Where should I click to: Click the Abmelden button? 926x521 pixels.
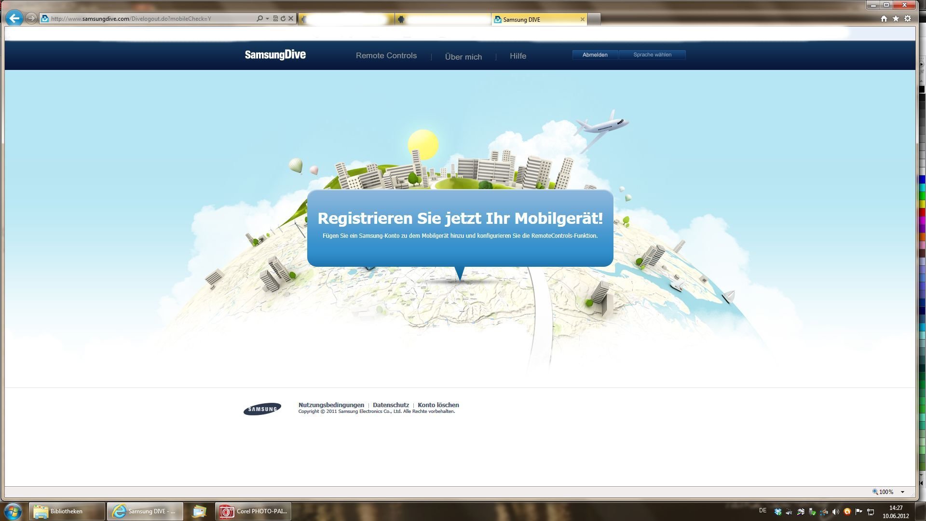(595, 55)
